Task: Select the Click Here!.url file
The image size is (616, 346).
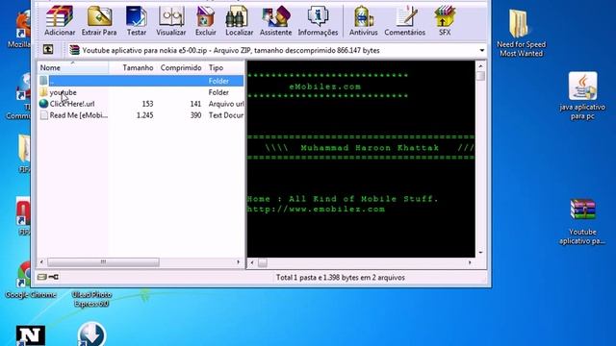Action: click(x=141, y=104)
